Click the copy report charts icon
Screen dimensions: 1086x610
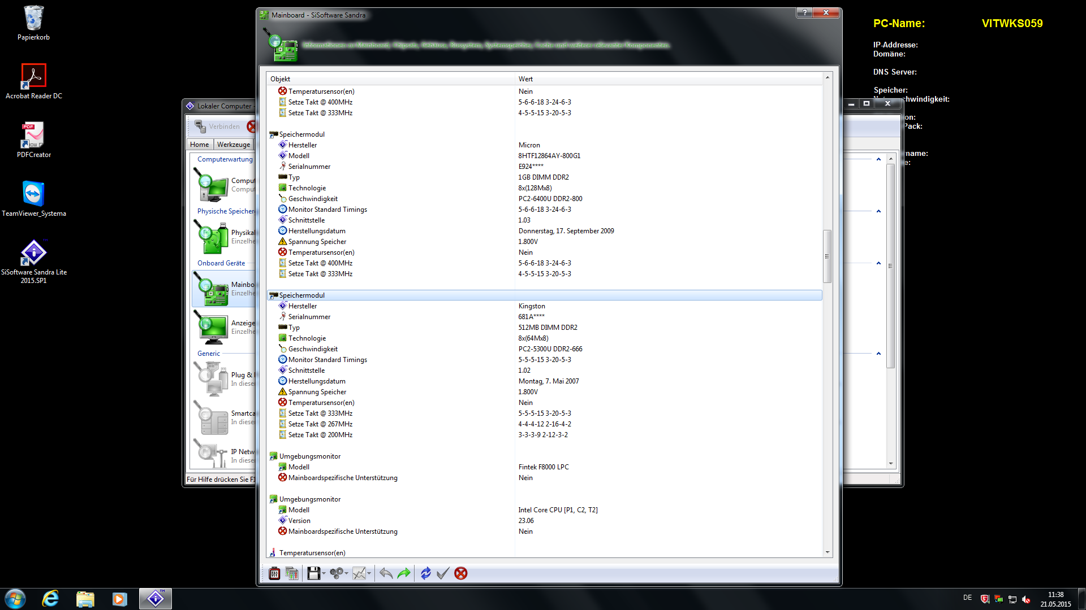click(292, 573)
